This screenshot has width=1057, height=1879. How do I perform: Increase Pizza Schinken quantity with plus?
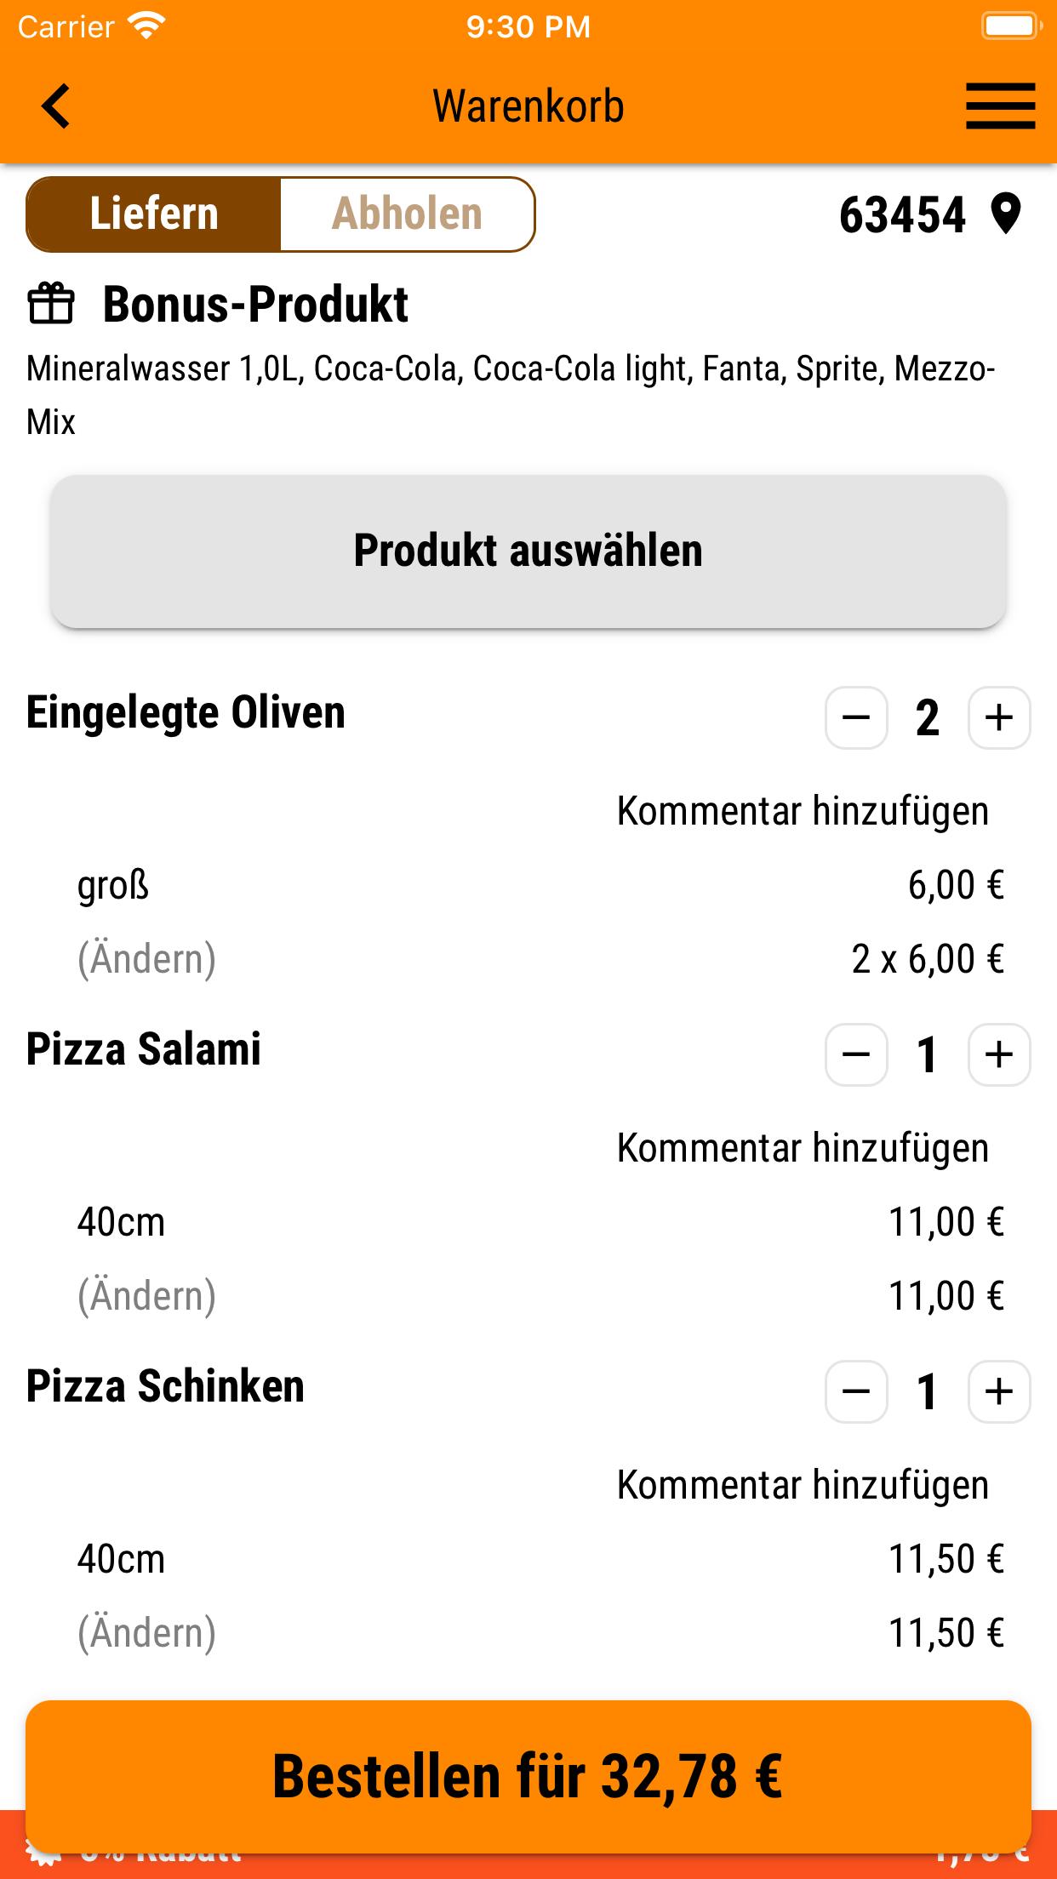(x=999, y=1392)
